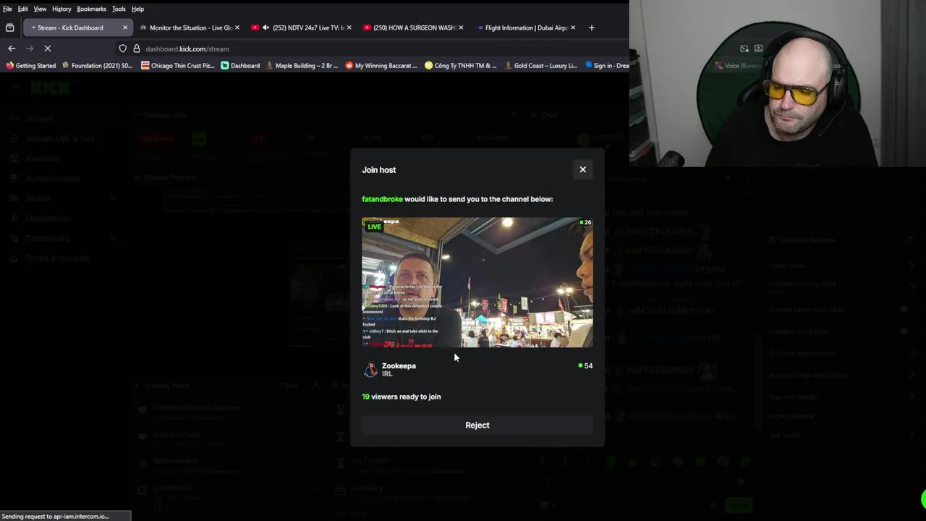Click the Reject button
This screenshot has height=521, width=926.
coord(477,425)
